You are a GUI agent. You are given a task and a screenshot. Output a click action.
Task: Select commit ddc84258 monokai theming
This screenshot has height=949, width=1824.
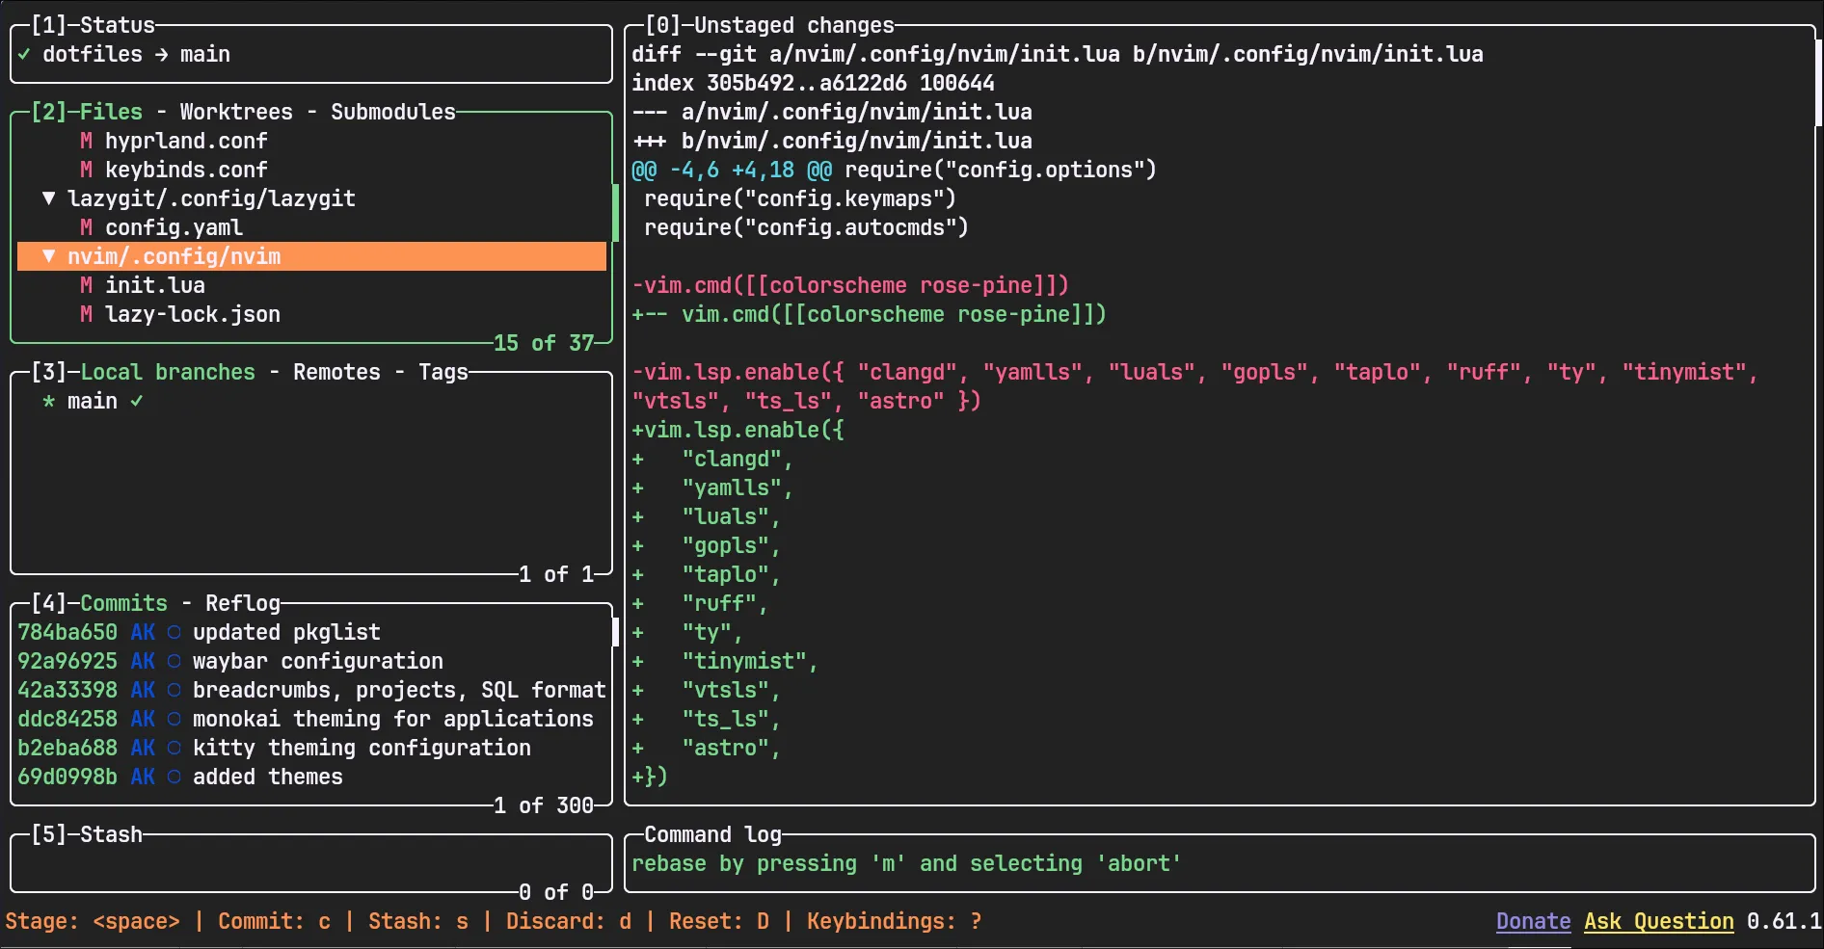click(311, 719)
